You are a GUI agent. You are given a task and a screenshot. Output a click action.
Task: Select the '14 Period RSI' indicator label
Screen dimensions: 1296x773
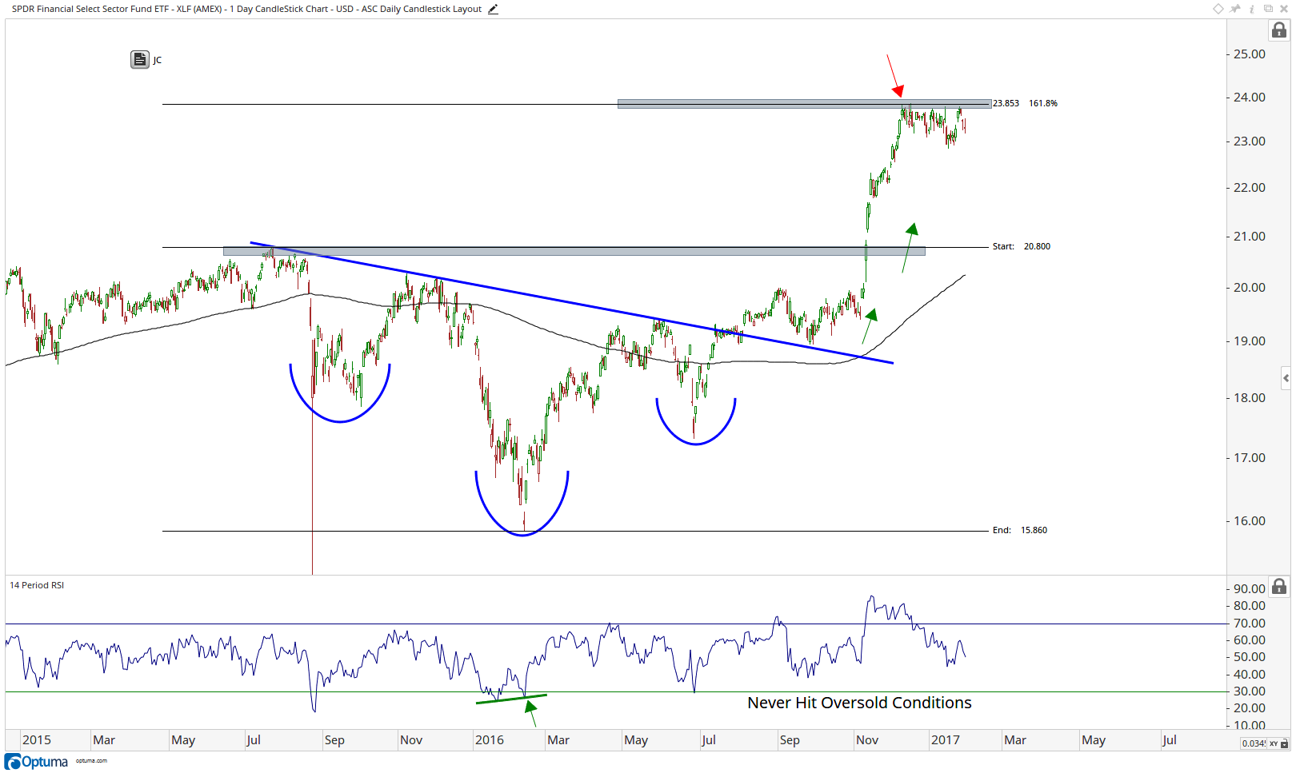coord(37,585)
